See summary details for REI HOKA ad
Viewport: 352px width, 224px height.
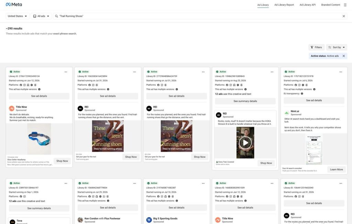[245, 101]
